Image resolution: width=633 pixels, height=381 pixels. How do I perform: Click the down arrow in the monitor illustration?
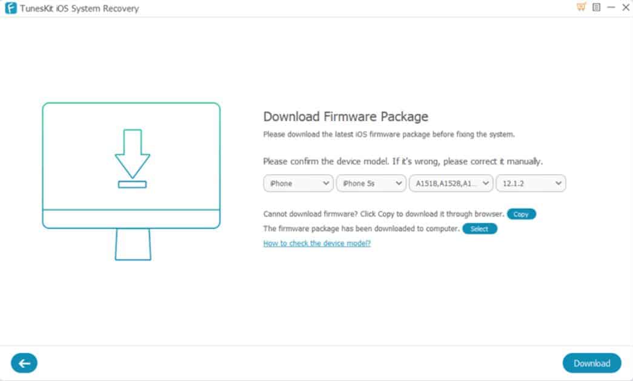tap(132, 152)
